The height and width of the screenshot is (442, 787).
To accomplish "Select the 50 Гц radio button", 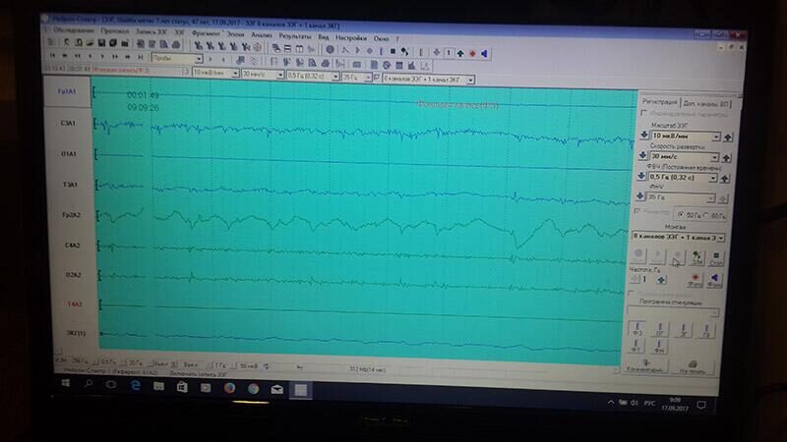I will 681,214.
